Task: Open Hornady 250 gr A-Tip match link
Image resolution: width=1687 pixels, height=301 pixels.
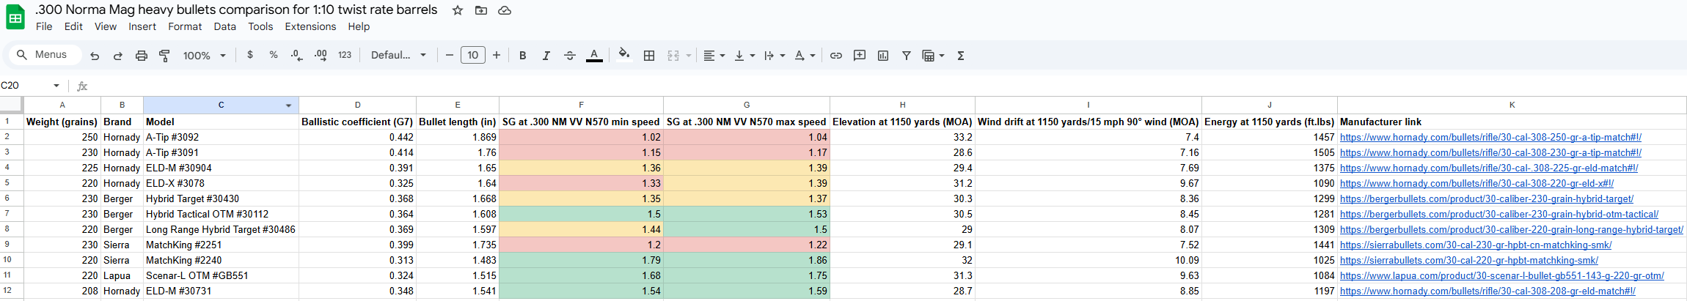Action: click(x=1490, y=137)
